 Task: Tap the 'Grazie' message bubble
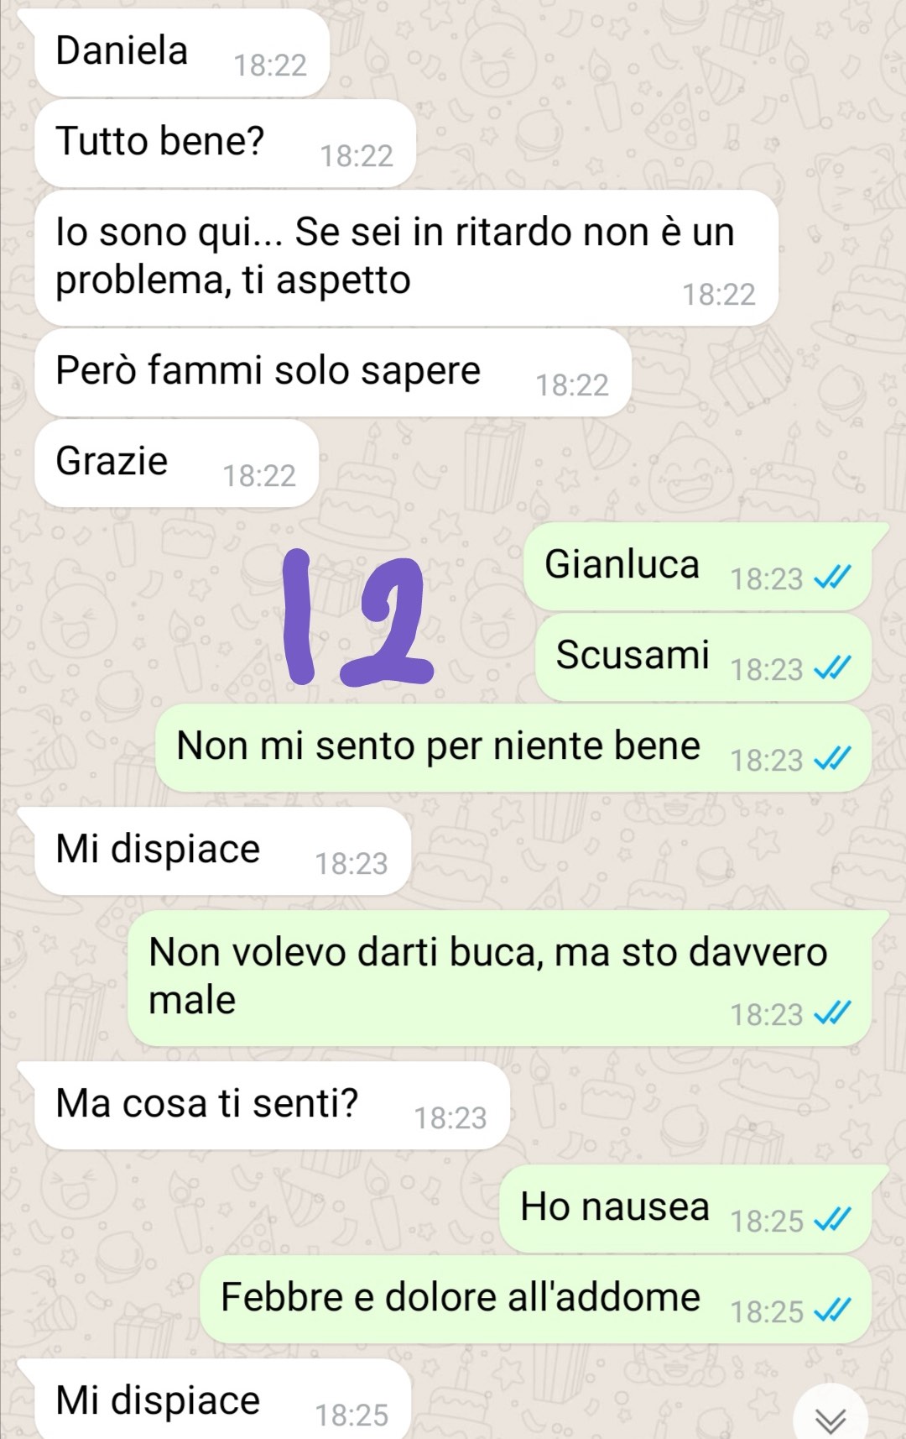[x=176, y=463]
